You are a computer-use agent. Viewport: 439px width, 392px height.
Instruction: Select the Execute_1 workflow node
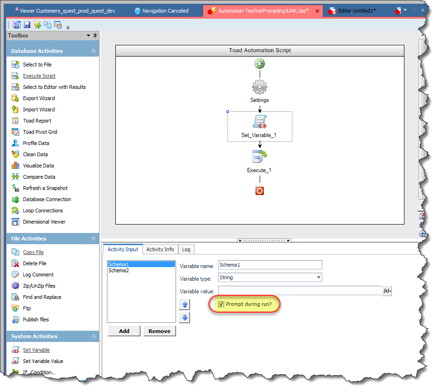259,162
